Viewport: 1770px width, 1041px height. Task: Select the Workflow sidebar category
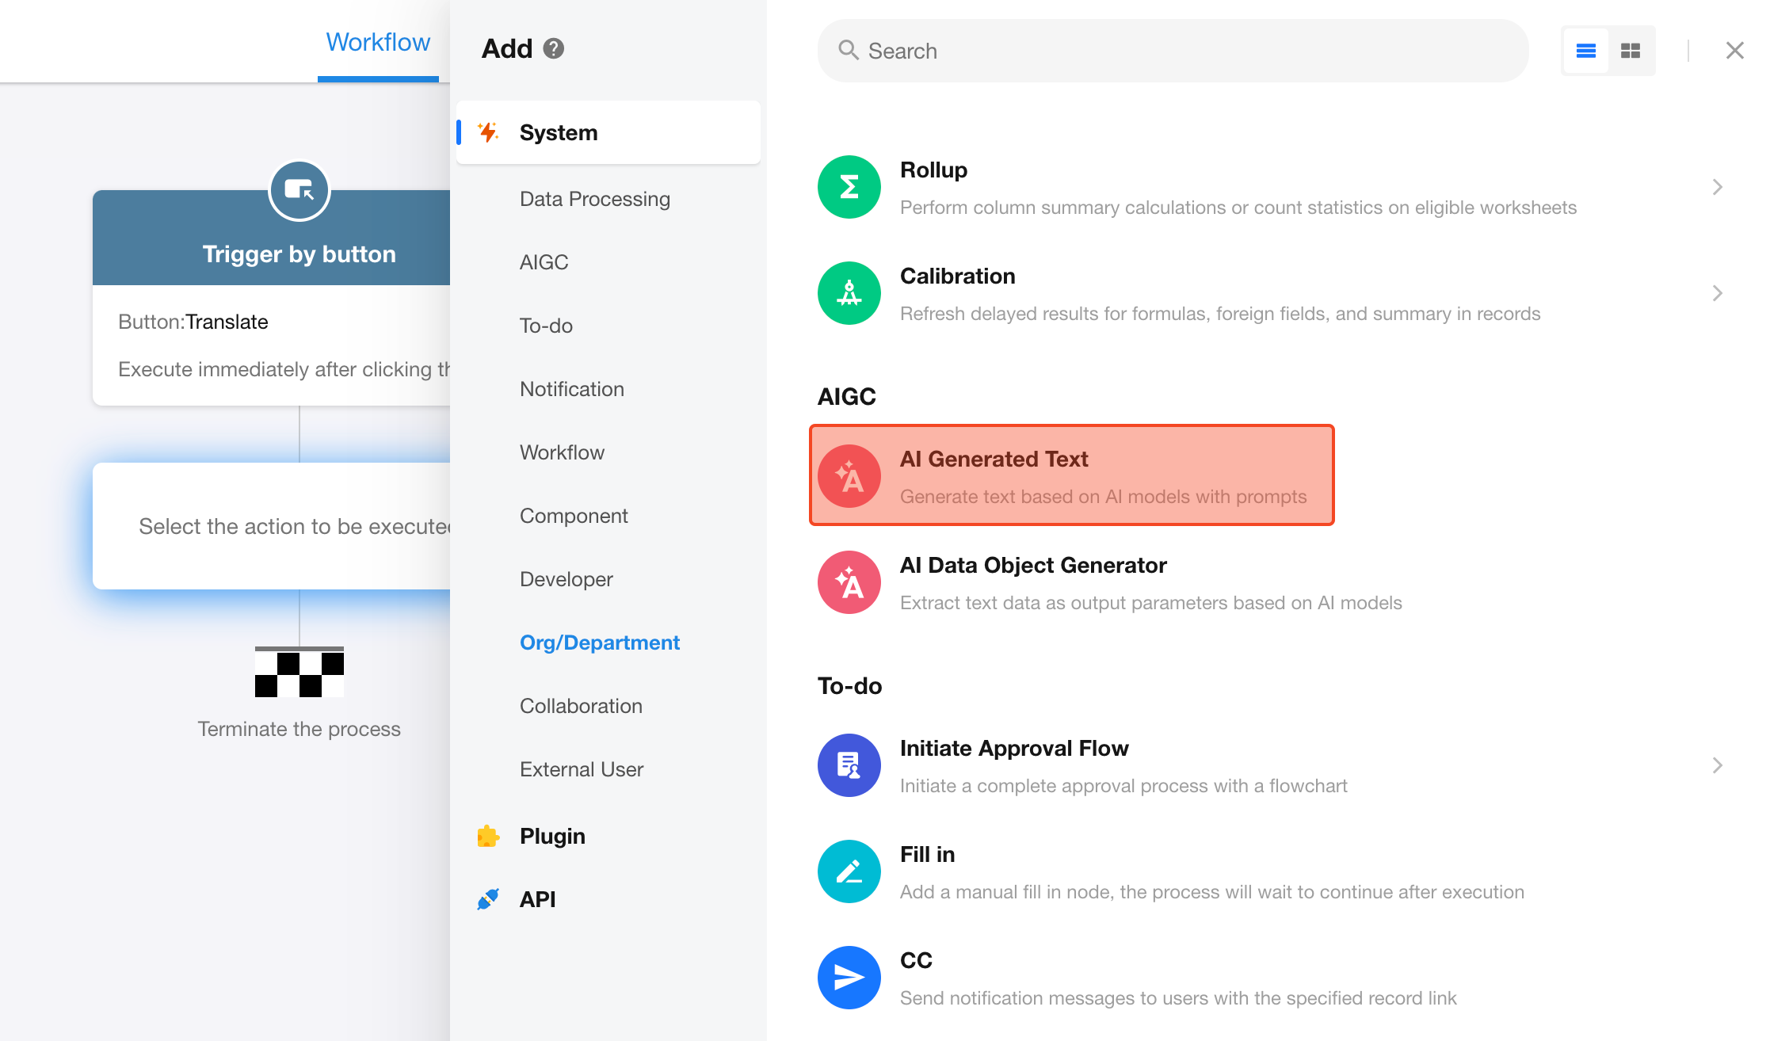point(562,452)
